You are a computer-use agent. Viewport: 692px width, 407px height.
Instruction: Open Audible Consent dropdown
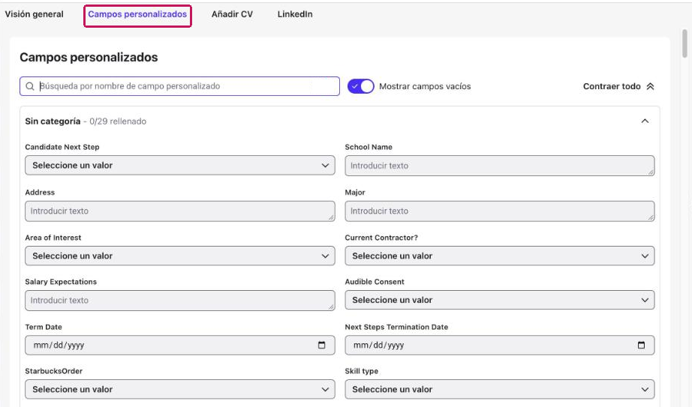[x=500, y=300]
